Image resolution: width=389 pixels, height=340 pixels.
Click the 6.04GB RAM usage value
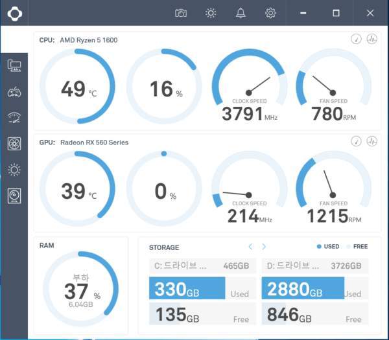pyautogui.click(x=80, y=304)
